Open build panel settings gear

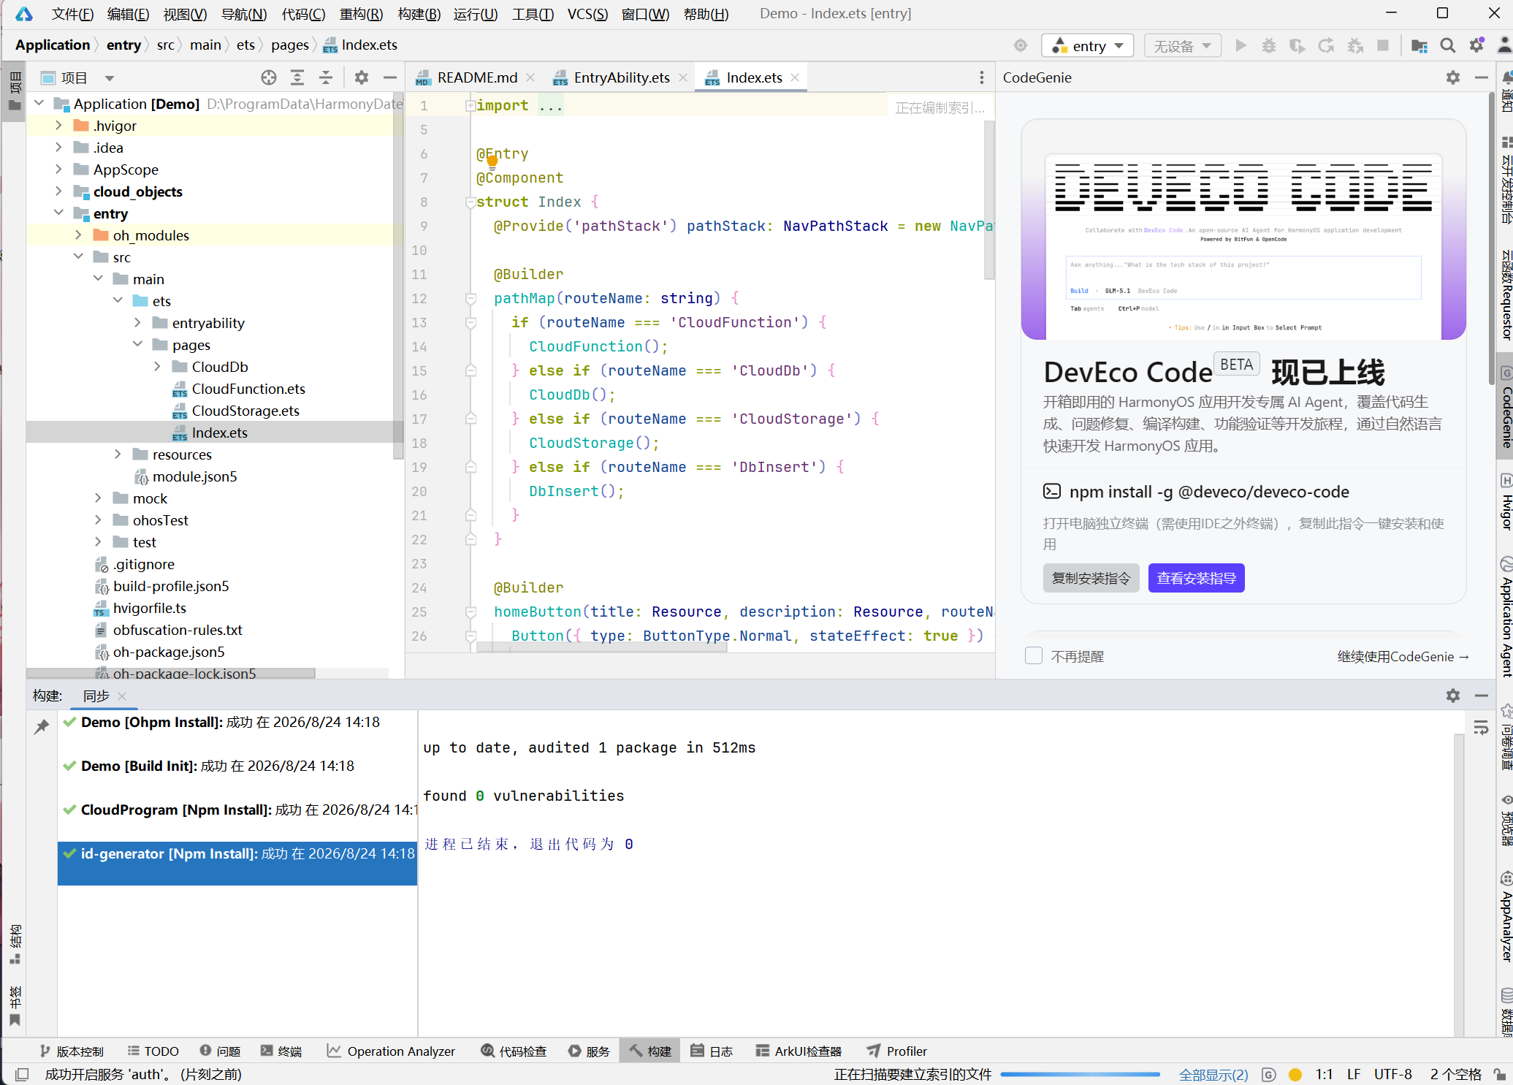(1453, 696)
